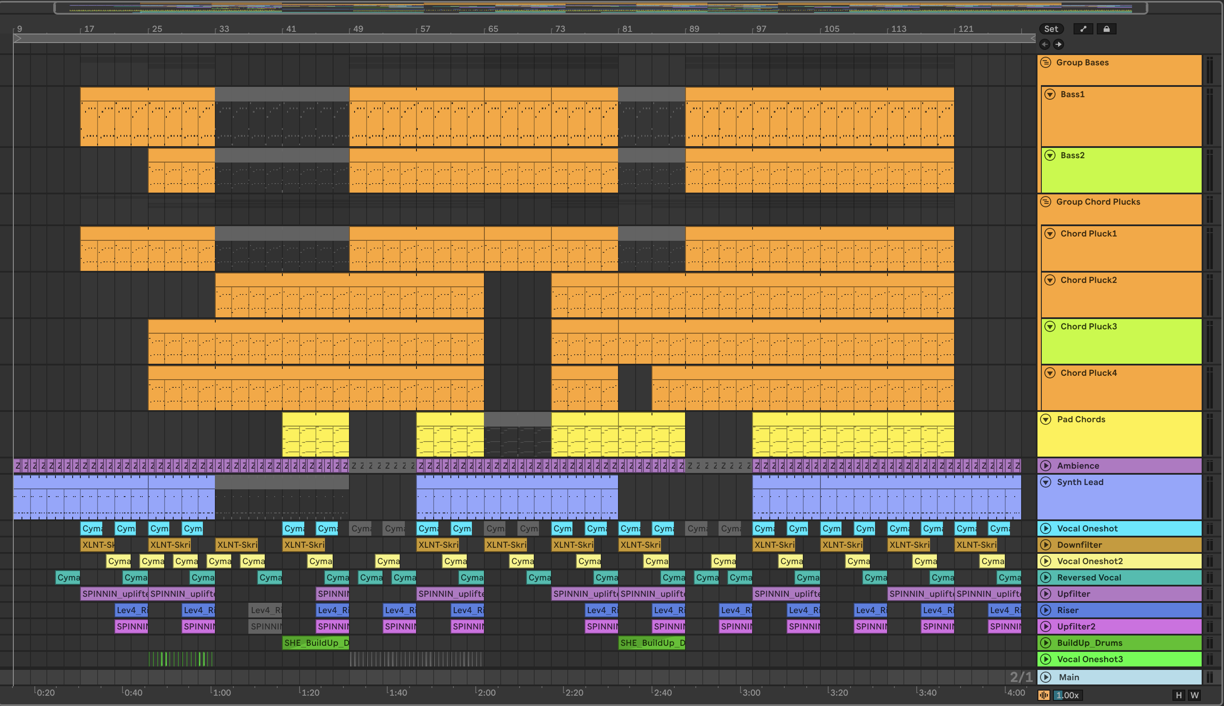This screenshot has height=706, width=1224.
Task: Jump to the previous locator arrow
Action: (x=1045, y=45)
